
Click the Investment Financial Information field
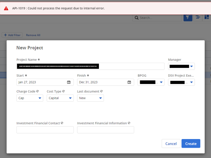pyautogui.click(x=105, y=130)
